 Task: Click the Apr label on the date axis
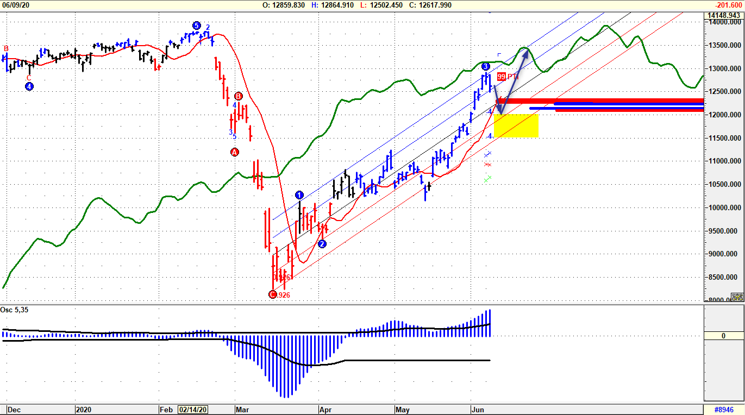[x=325, y=410]
